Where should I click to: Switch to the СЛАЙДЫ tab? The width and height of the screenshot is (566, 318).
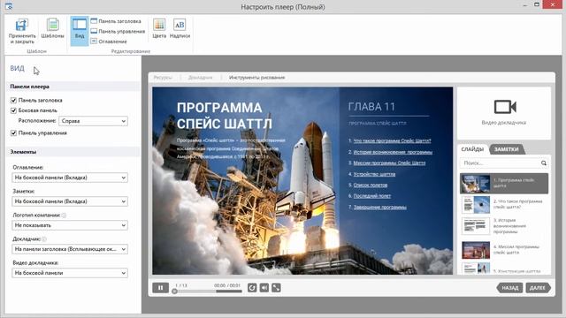tap(472, 149)
